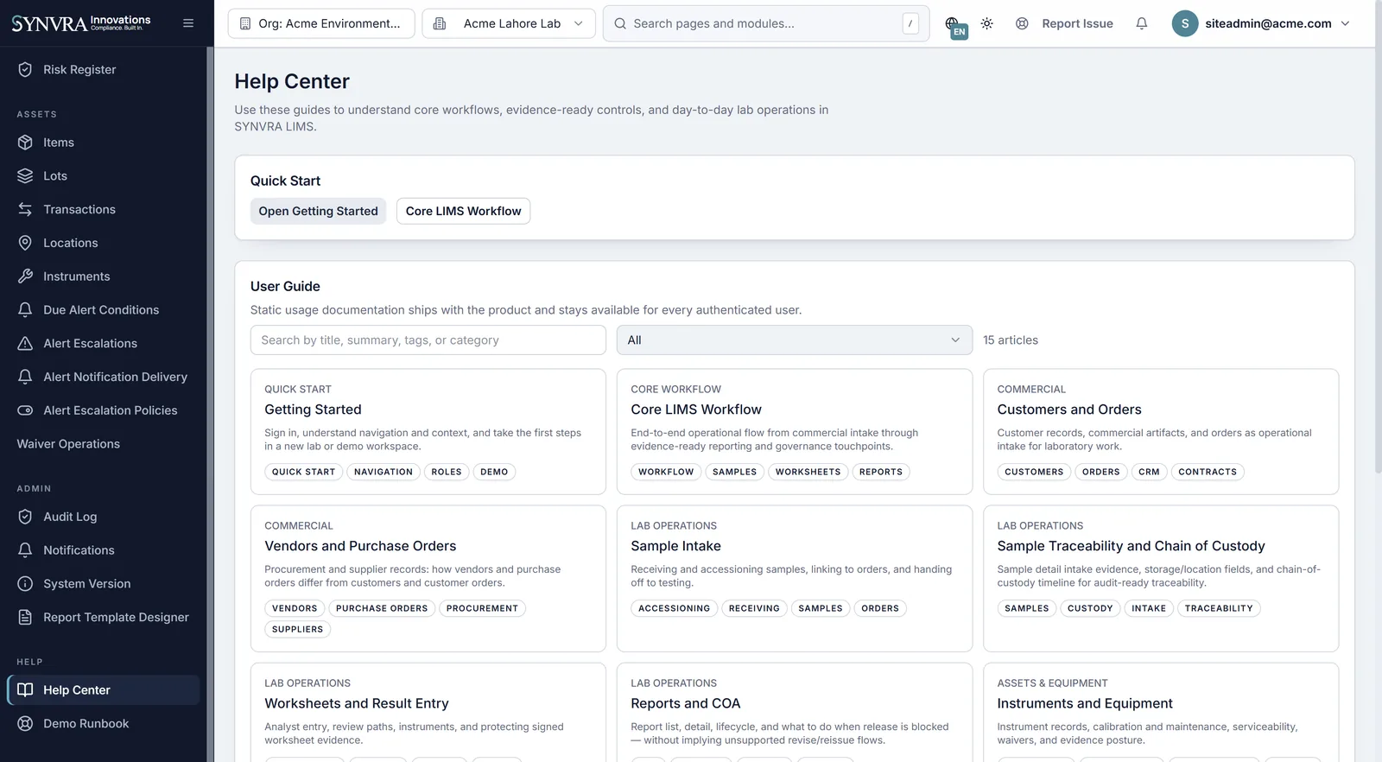Screen dimensions: 1382x762
Task: Click the Report Issue lifebuoy icon
Action: point(1022,23)
